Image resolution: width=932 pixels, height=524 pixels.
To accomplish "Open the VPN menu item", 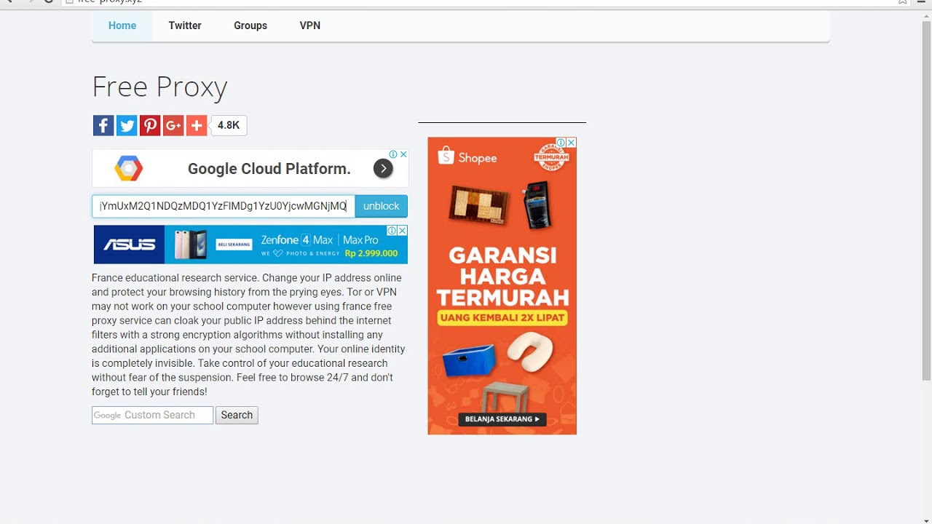I will coord(310,25).
